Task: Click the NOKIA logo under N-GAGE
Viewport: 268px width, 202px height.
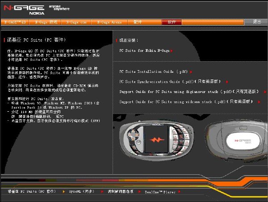Action: pos(37,13)
